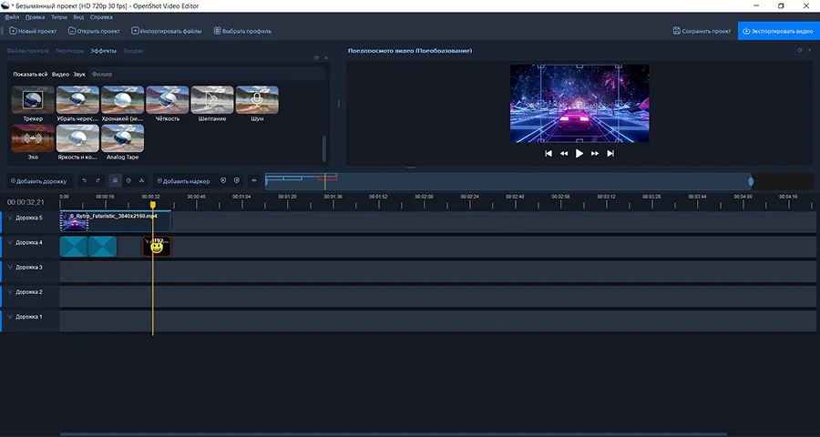Click the Экспортировать видео button
Image resolution: width=820 pixels, height=437 pixels.
(778, 31)
